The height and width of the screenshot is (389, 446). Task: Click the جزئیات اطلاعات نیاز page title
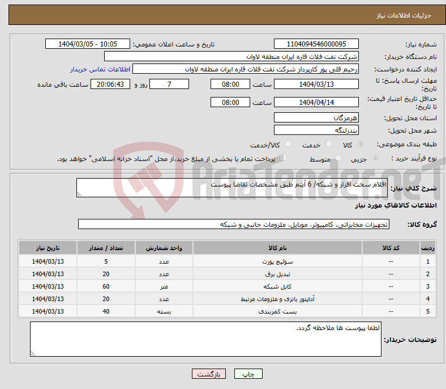tap(404, 15)
